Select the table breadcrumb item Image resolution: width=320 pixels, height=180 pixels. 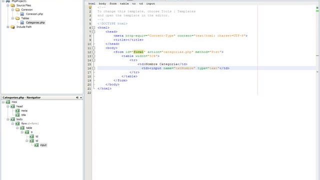coord(124,3)
